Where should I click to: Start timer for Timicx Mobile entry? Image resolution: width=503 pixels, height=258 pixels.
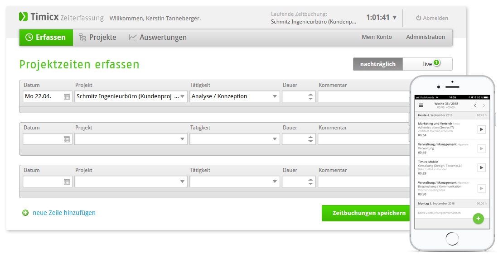point(482,167)
